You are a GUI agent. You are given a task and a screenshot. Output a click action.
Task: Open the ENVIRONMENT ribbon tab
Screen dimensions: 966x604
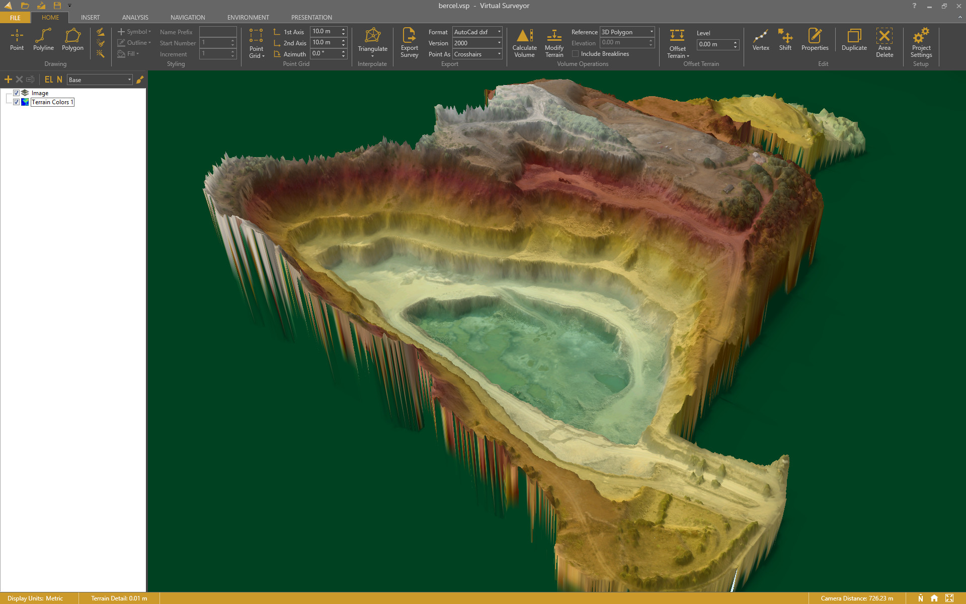pos(248,17)
